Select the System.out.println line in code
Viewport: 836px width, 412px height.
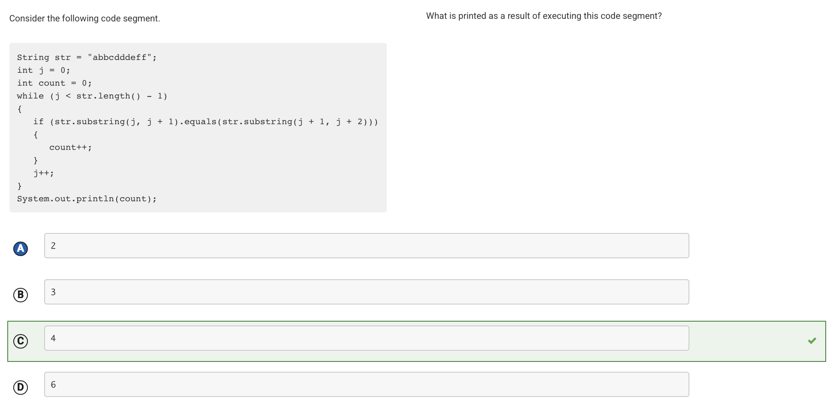pos(87,198)
